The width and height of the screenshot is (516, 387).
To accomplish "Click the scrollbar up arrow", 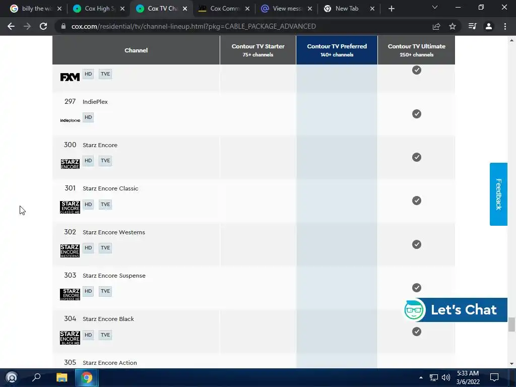I will (511, 40).
